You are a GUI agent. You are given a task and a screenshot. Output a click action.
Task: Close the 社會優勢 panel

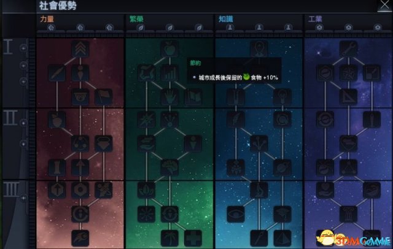pos(384,6)
